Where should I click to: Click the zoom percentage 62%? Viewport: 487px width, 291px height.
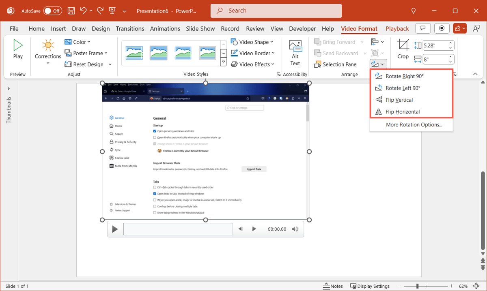(x=463, y=286)
